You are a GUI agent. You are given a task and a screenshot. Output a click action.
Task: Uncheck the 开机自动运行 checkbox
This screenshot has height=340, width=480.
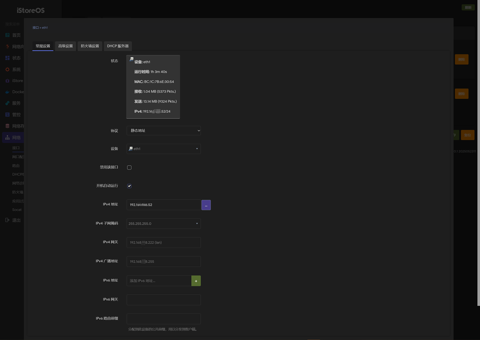point(129,186)
